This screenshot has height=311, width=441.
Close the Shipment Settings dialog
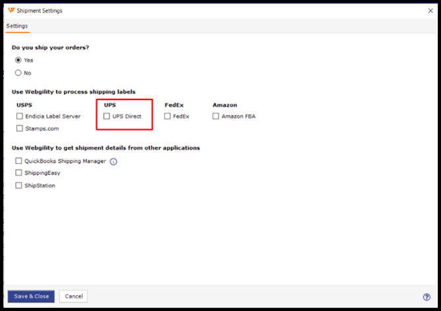click(430, 11)
